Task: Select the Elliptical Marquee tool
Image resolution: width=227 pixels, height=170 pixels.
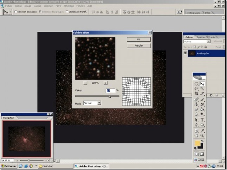Action: pos(196,84)
